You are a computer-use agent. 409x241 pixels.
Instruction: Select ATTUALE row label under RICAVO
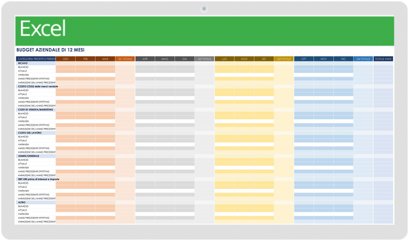click(22, 71)
